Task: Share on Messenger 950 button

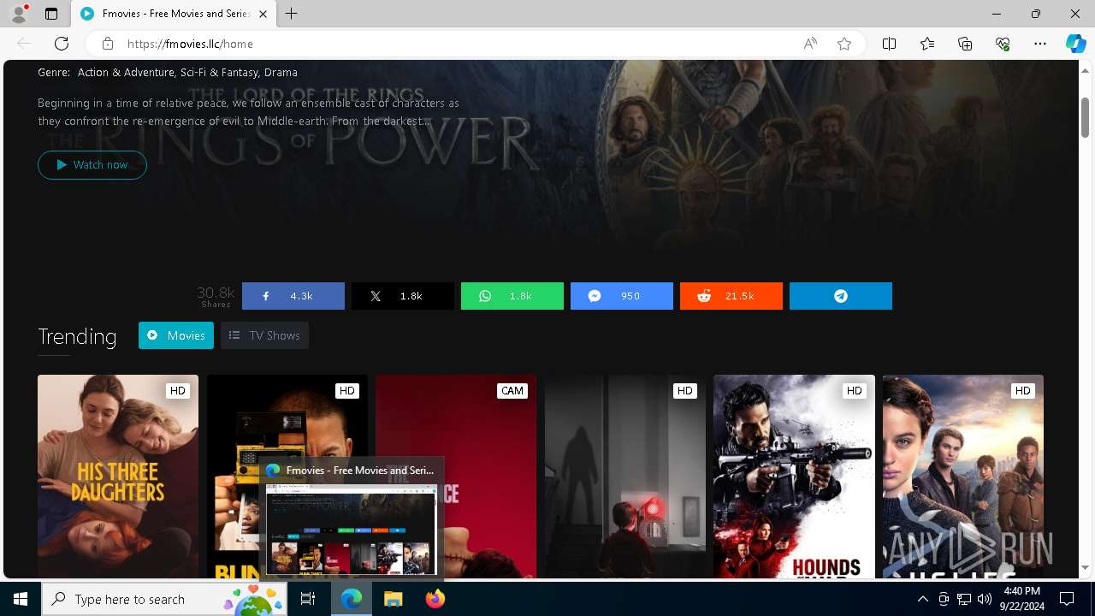Action: point(622,296)
